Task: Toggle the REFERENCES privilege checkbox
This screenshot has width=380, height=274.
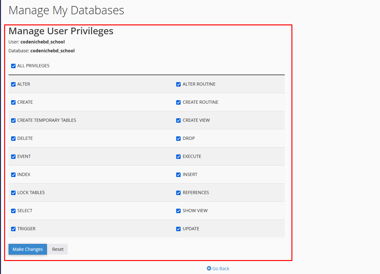Action: point(178,193)
